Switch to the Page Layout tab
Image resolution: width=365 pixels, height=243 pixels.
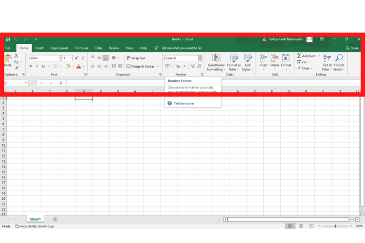coord(59,48)
